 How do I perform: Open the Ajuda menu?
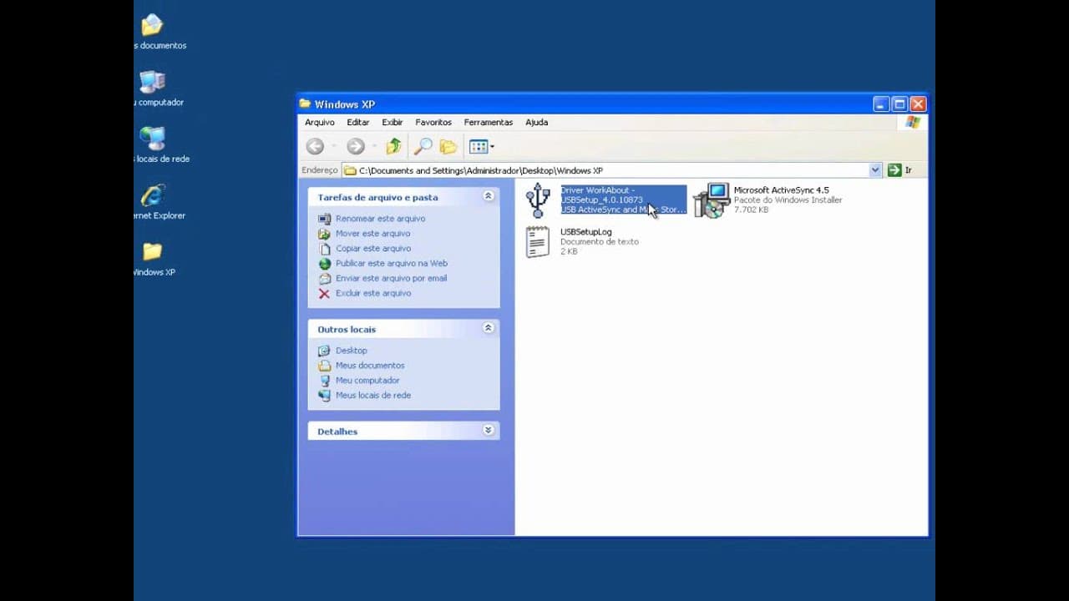(537, 123)
